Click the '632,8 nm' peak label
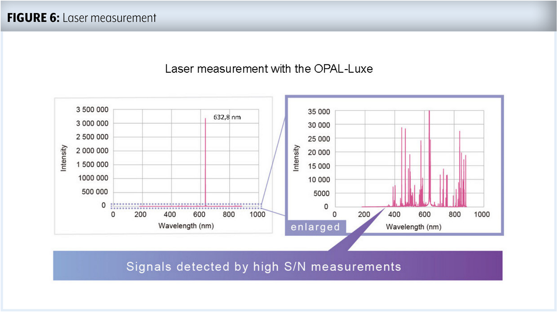Viewport: 557px width, 313px height. click(227, 117)
